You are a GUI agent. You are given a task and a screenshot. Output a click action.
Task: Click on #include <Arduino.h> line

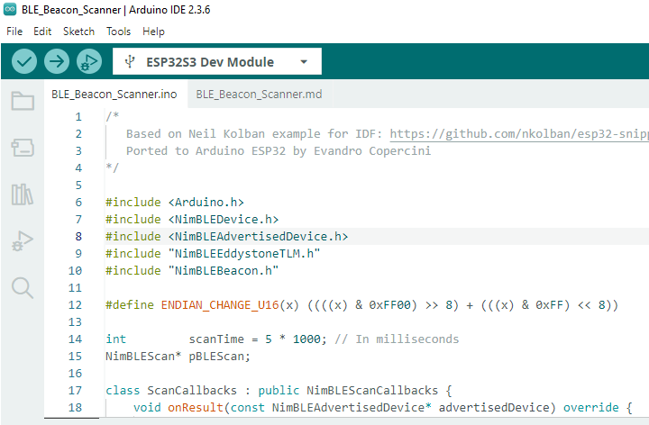coord(175,203)
